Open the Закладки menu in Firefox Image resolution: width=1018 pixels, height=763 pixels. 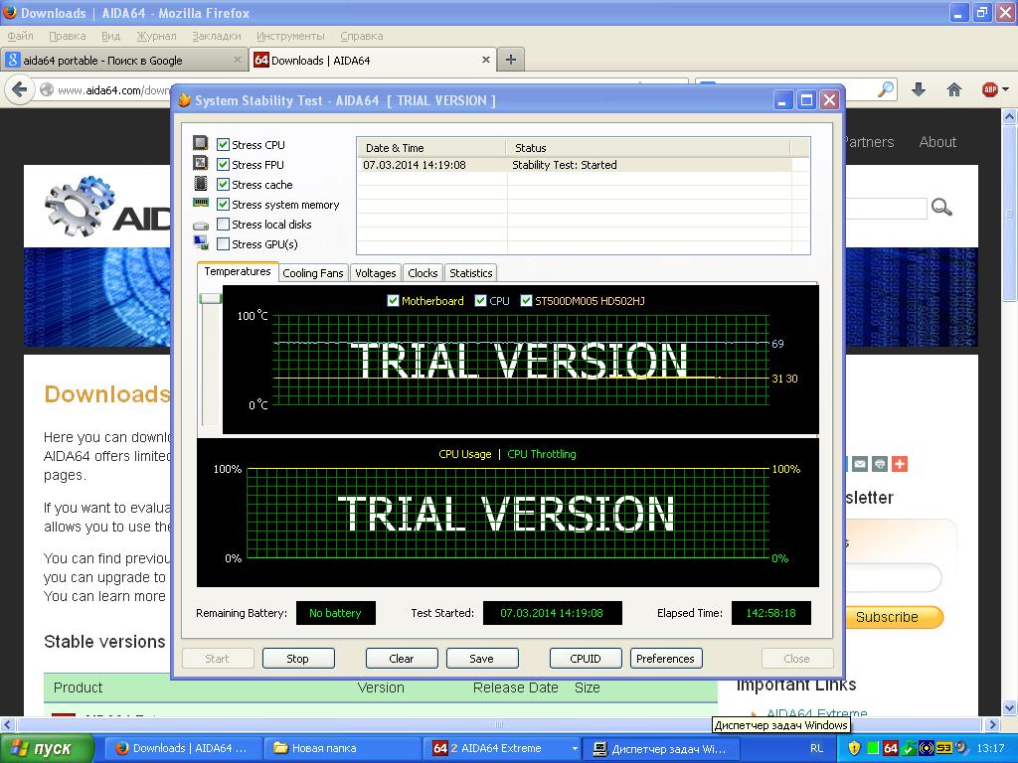coord(216,36)
